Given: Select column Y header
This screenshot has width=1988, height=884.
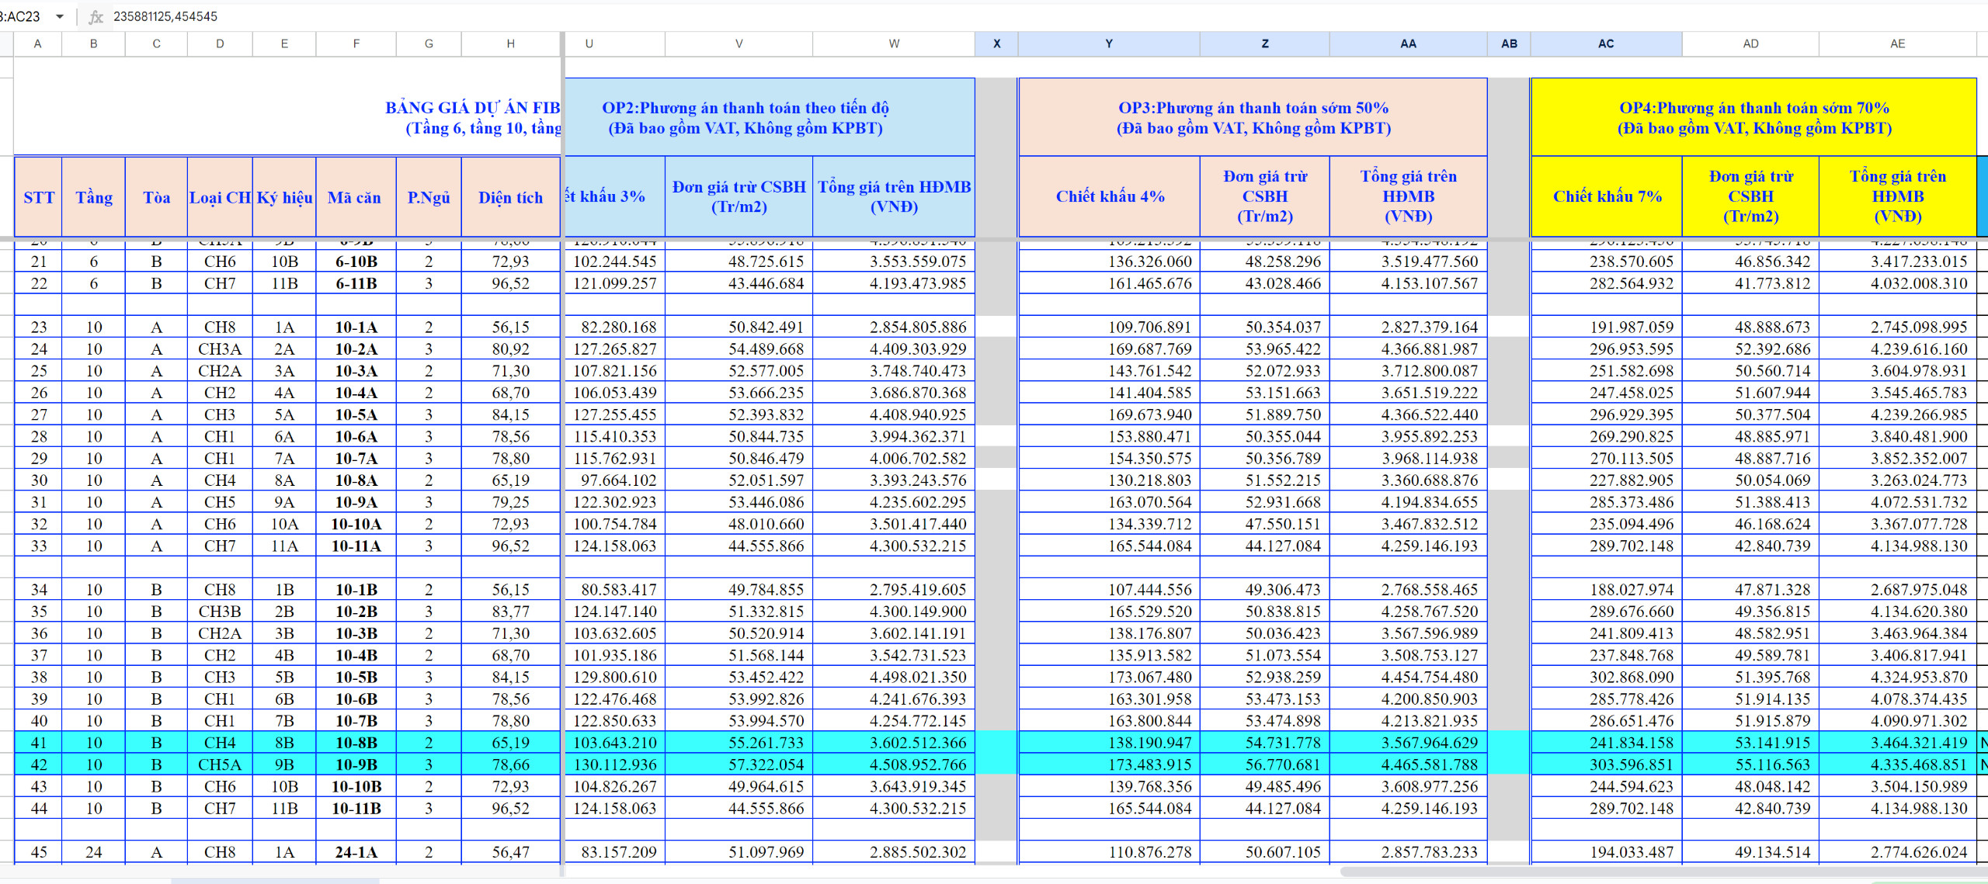Looking at the screenshot, I should pos(1108,43).
